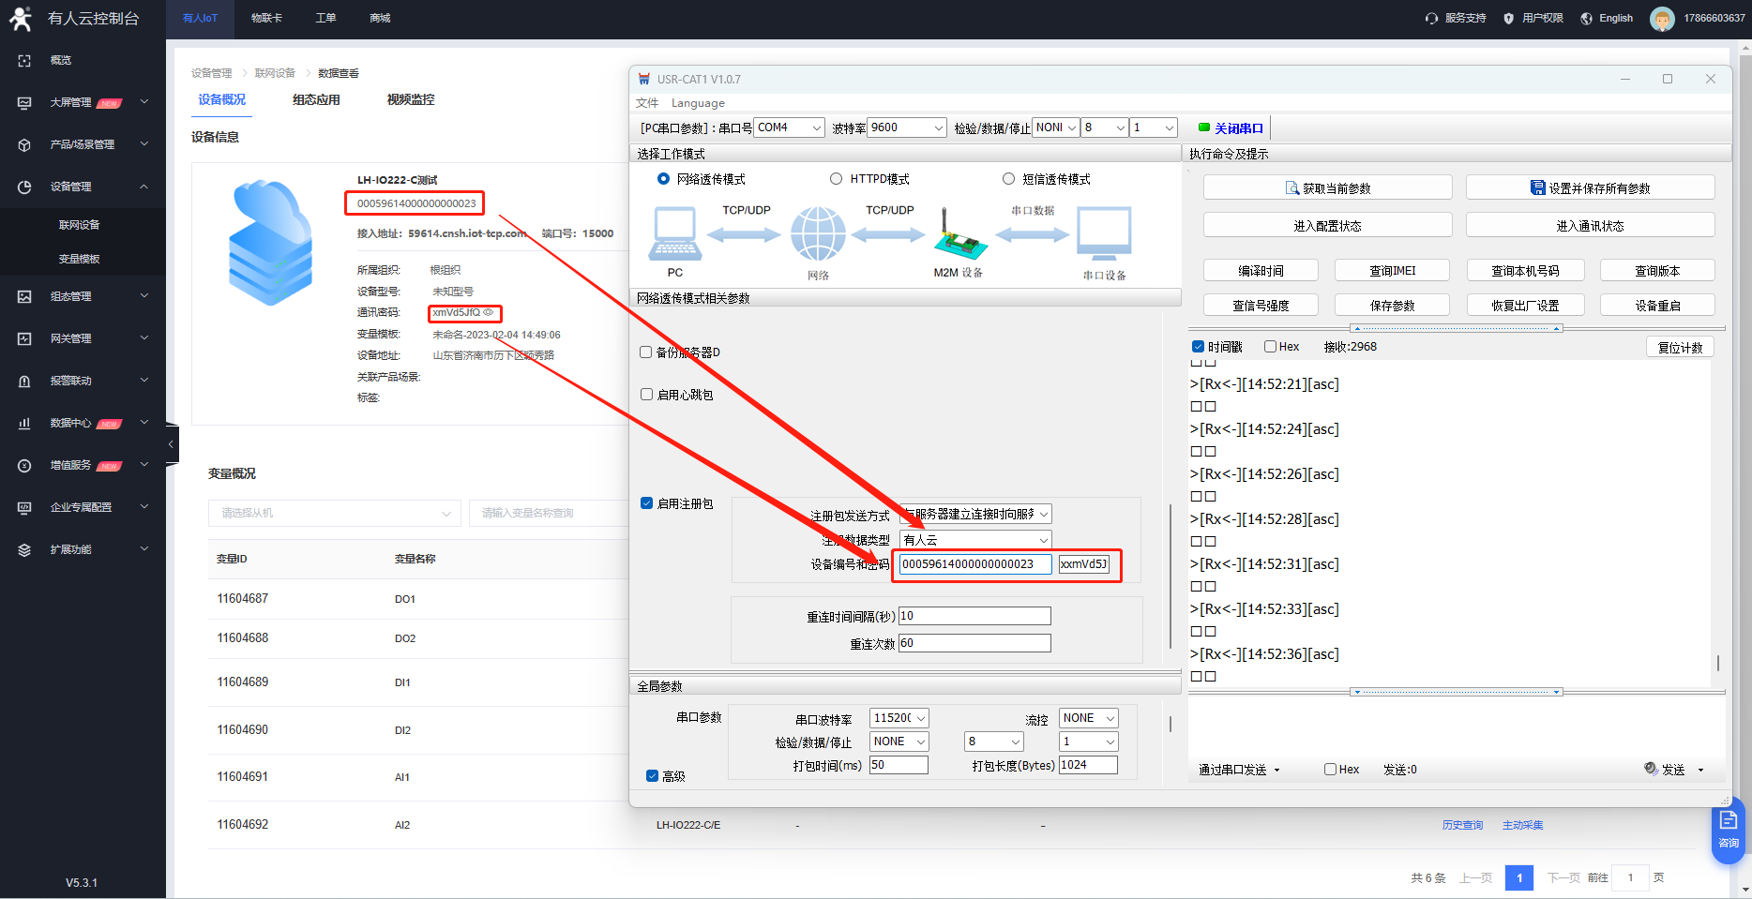
Task: Click the overview icon in the sidebar
Action: tap(24, 60)
